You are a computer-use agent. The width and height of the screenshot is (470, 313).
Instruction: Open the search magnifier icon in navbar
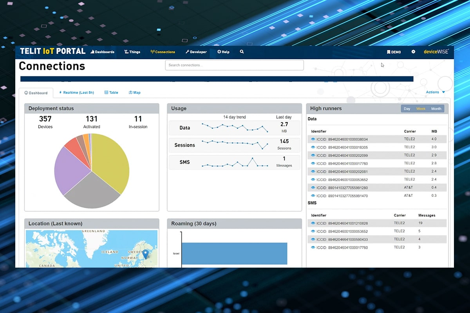(x=242, y=52)
